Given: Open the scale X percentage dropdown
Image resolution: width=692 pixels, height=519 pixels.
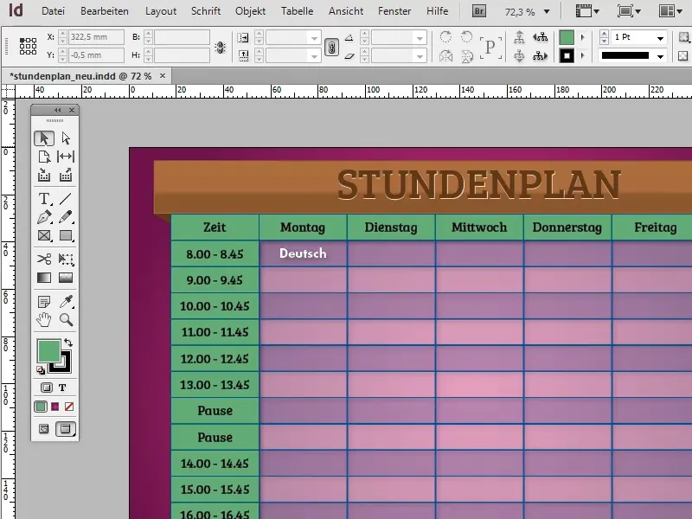Looking at the screenshot, I should pyautogui.click(x=314, y=38).
